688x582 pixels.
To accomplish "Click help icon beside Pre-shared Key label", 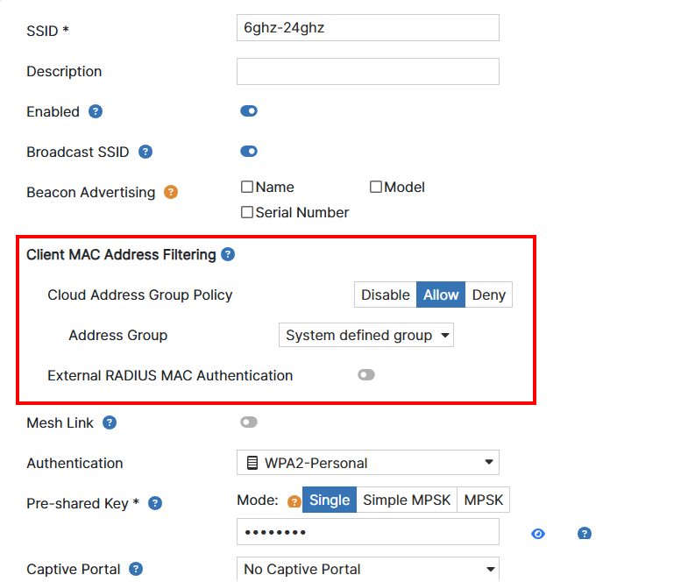I will point(155,503).
